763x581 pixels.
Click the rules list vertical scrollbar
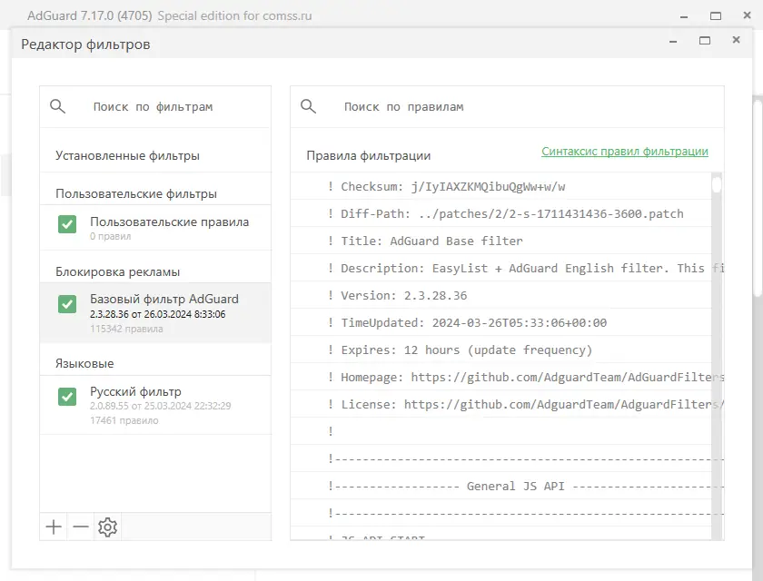pos(717,363)
